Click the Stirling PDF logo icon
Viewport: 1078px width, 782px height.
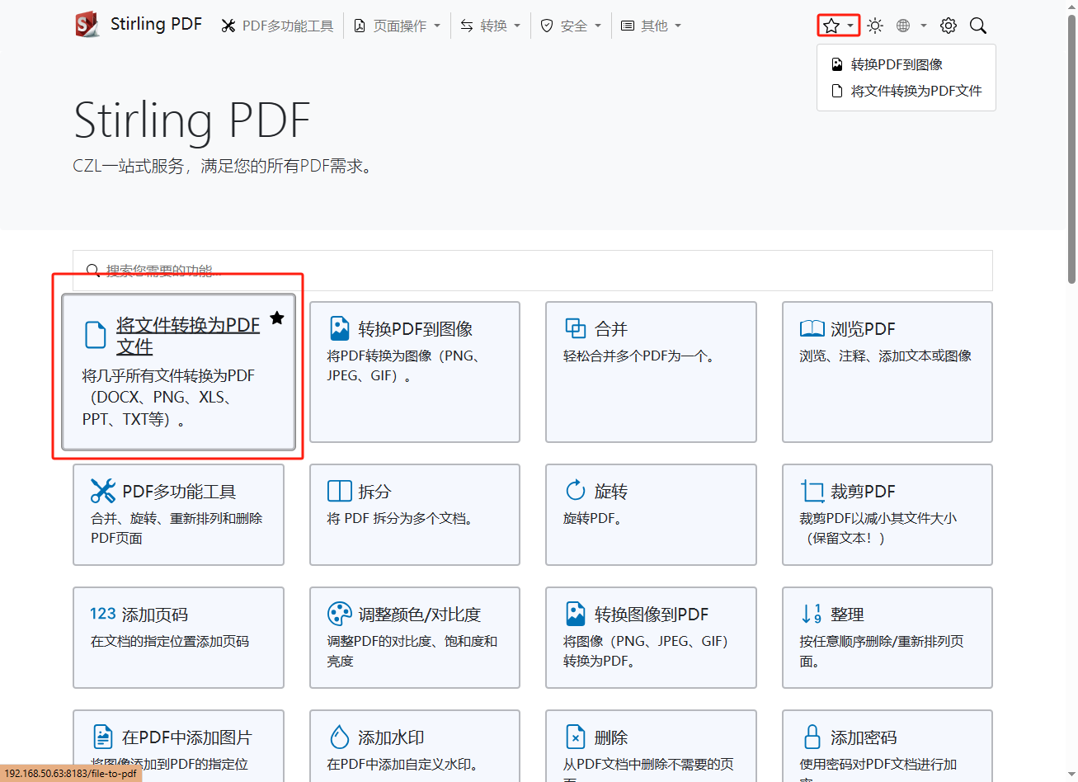(x=87, y=25)
